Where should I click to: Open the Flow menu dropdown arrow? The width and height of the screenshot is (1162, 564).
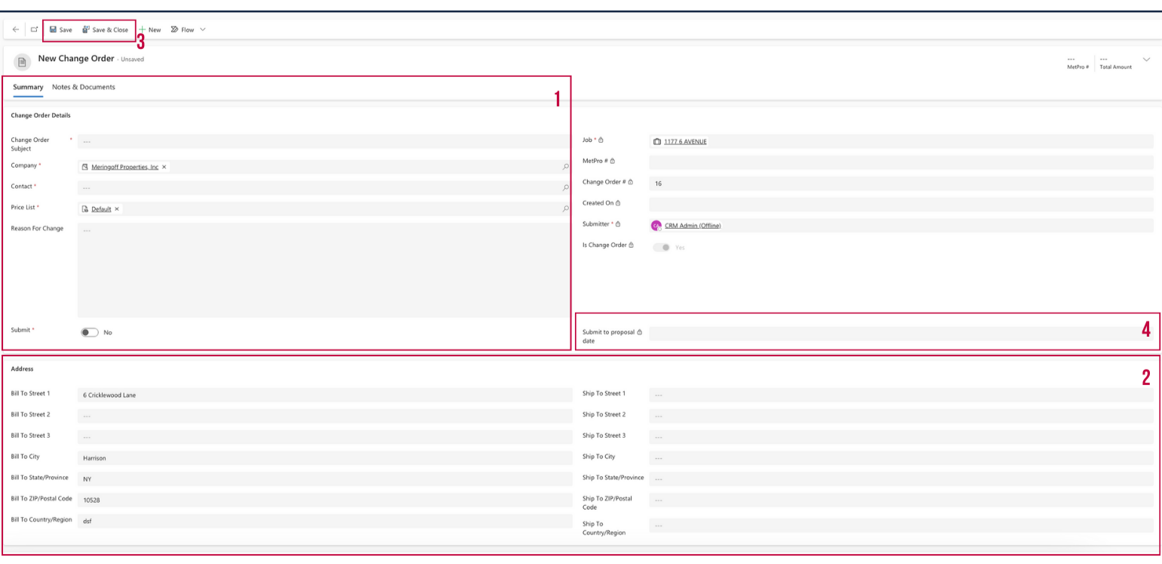[202, 29]
